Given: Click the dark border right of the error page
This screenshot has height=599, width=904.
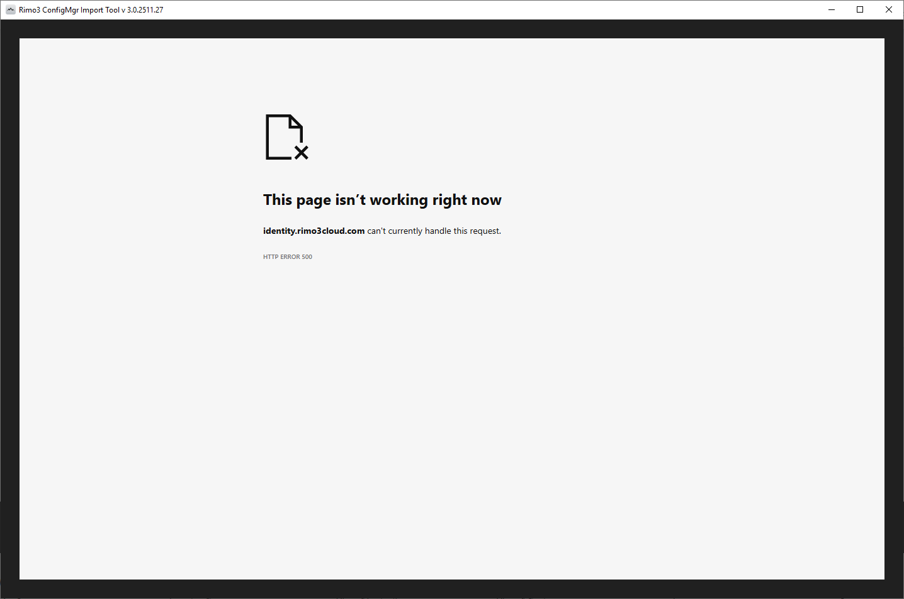Looking at the screenshot, I should 894,308.
